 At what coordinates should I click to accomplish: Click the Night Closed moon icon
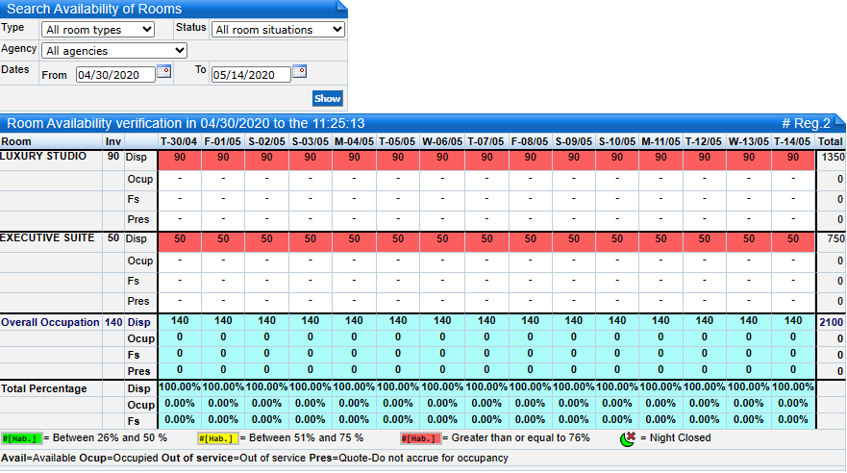[628, 438]
